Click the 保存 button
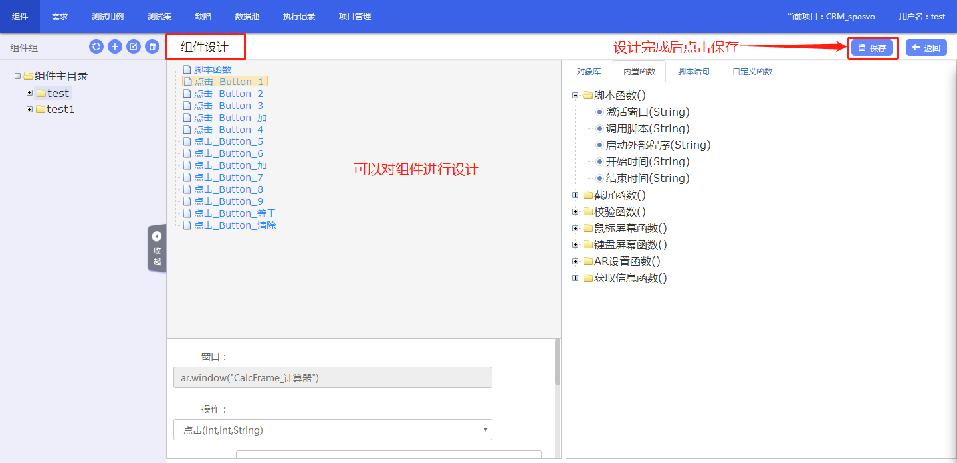The width and height of the screenshot is (957, 463). [x=872, y=48]
